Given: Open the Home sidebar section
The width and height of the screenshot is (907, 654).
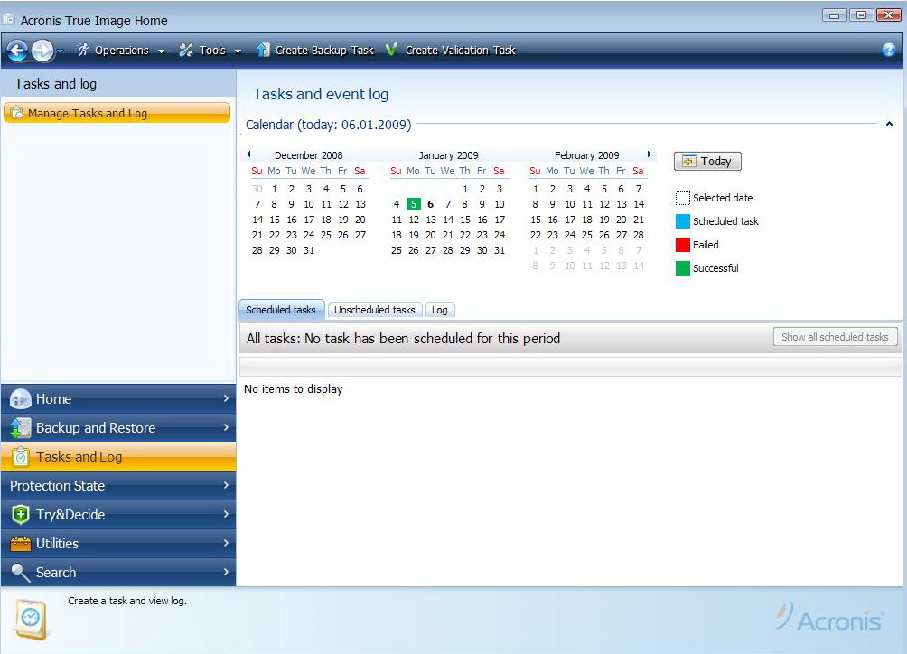Looking at the screenshot, I should (118, 399).
